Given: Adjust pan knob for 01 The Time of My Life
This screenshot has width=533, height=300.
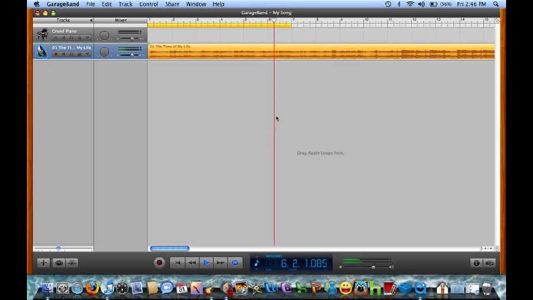Looking at the screenshot, I should point(105,52).
